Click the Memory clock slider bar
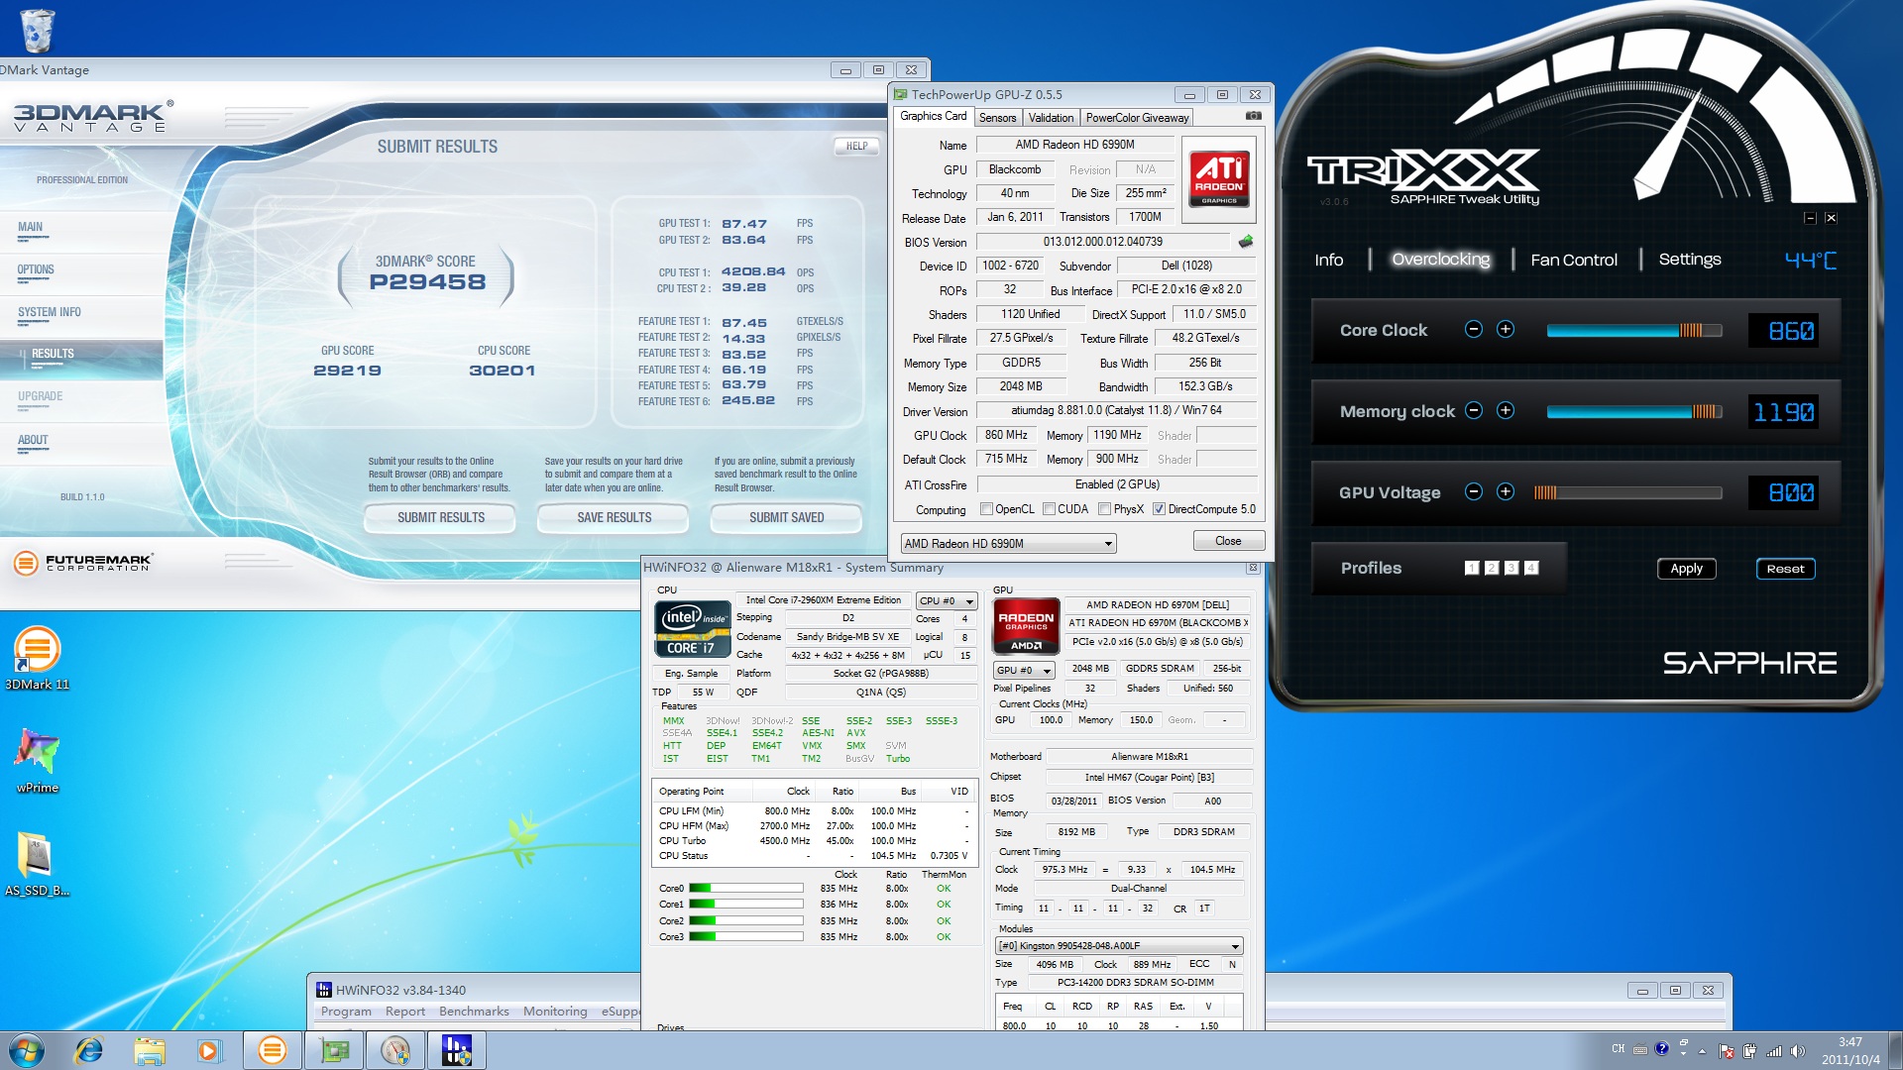The height and width of the screenshot is (1070, 1903). coord(1634,411)
